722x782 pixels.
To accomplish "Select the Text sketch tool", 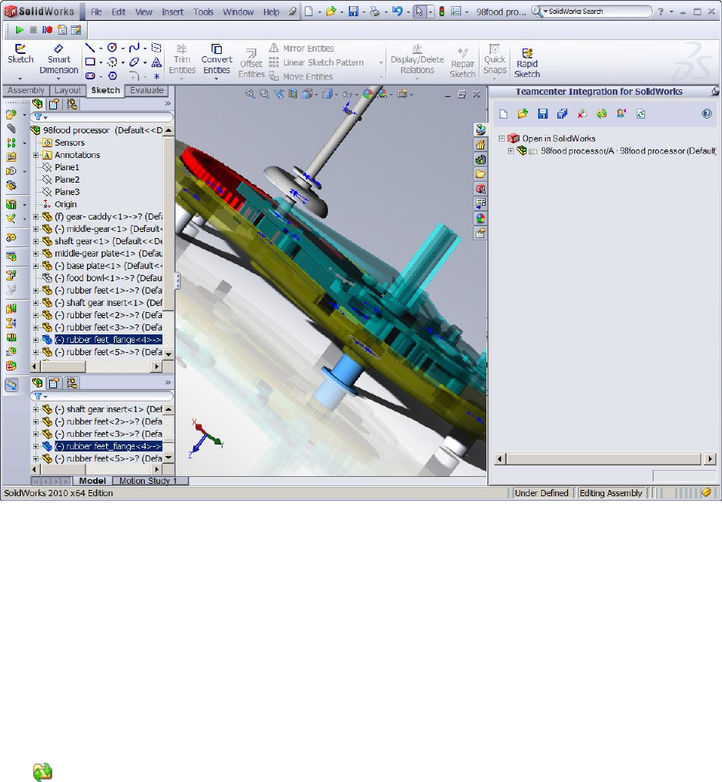I will pyautogui.click(x=156, y=62).
